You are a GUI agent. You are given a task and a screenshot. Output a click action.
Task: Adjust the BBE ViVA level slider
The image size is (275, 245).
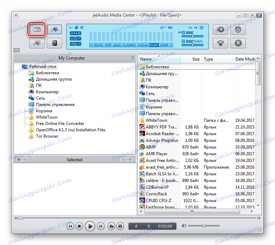(192, 45)
